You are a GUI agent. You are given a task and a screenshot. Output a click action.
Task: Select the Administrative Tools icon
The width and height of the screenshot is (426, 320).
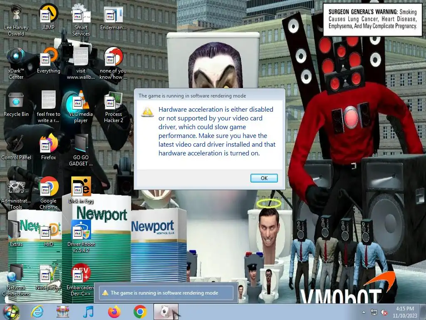[16, 194]
